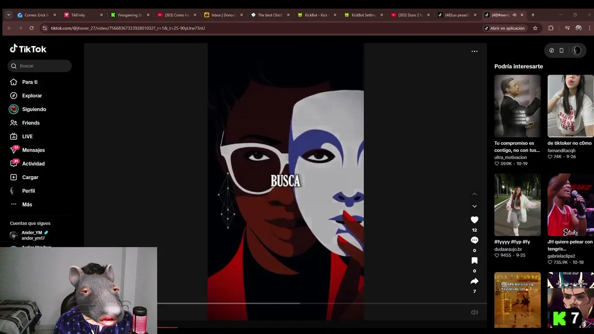The image size is (594, 334).
Task: Like the video with heart icon
Action: click(474, 220)
